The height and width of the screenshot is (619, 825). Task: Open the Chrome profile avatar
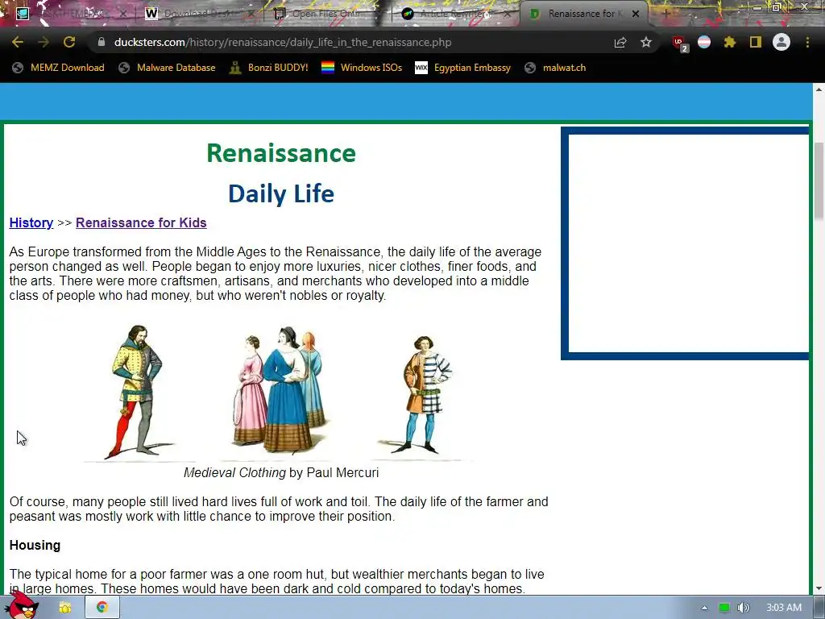point(781,42)
